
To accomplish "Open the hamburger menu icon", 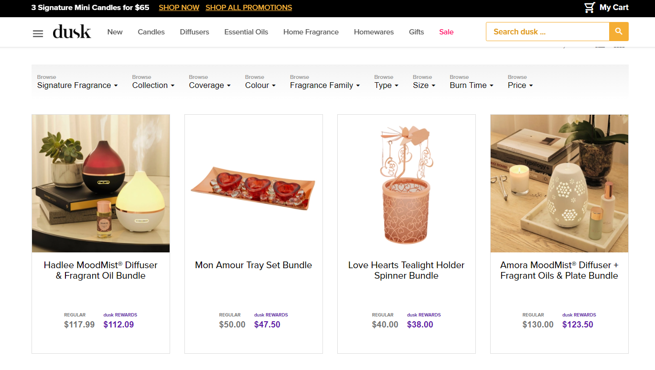I will 38,33.
